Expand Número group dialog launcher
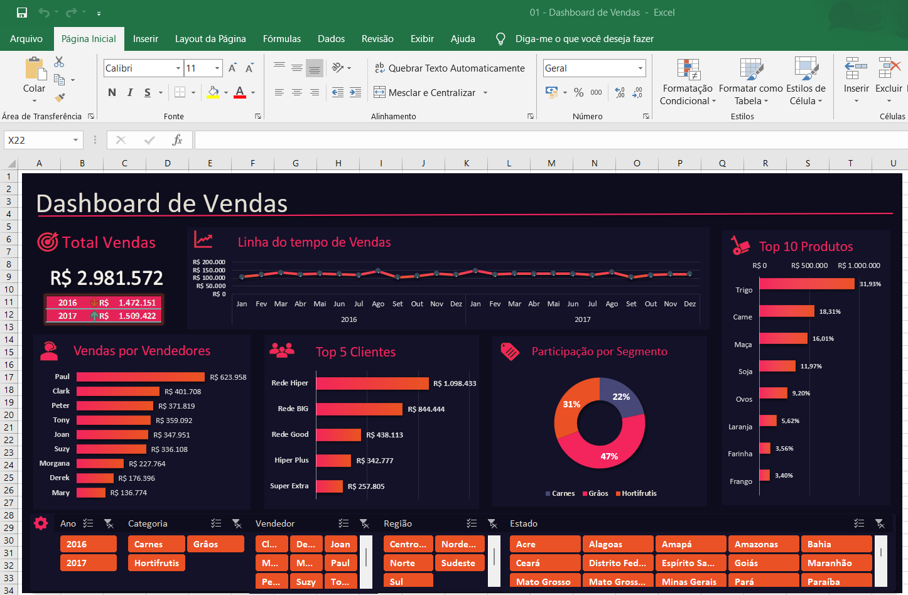908x595 pixels. click(x=646, y=116)
